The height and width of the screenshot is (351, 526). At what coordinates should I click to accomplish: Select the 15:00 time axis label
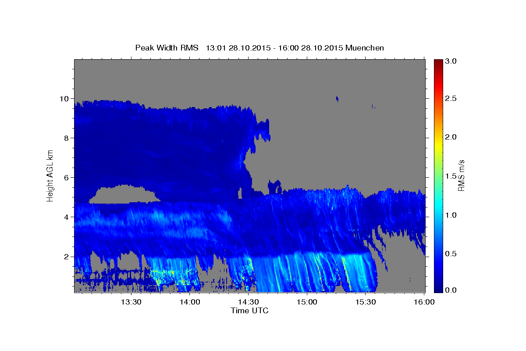(307, 302)
